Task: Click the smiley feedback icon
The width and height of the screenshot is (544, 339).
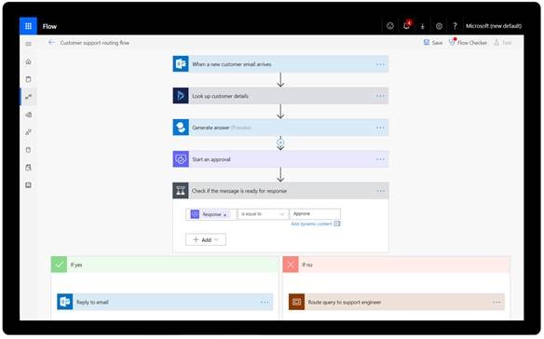Action: point(390,26)
